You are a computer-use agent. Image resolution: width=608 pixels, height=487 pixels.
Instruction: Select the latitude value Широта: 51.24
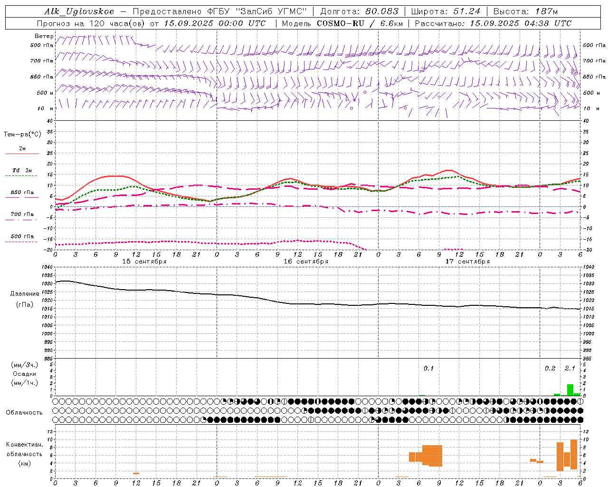tap(446, 11)
